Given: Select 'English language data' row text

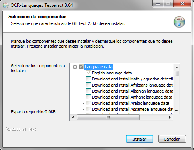Looking at the screenshot, I should click(112, 73).
